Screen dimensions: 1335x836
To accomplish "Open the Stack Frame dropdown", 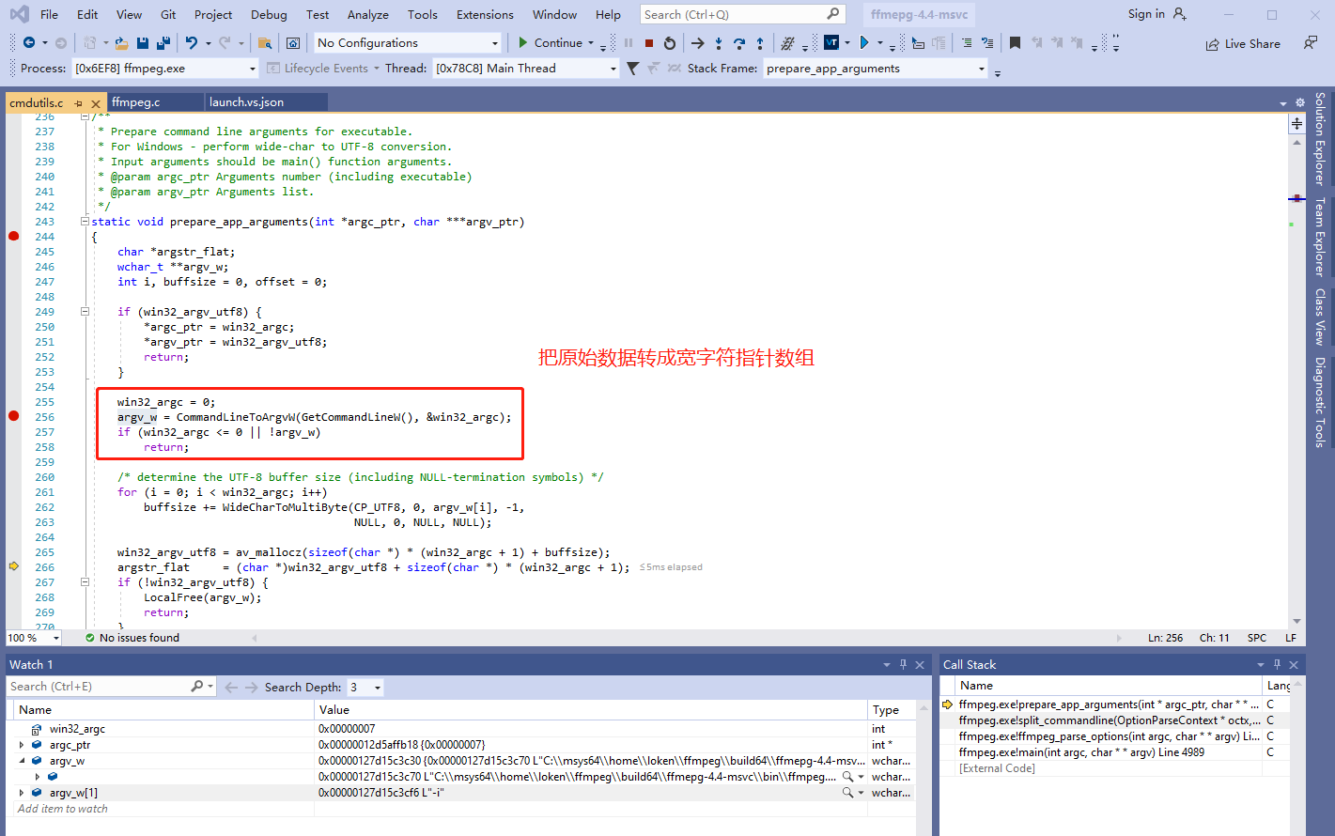I will [x=982, y=69].
